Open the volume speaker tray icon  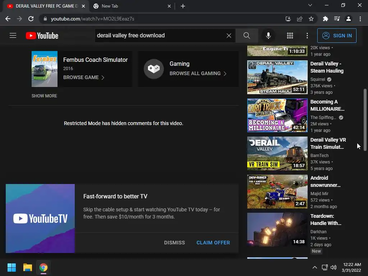pyautogui.click(x=333, y=267)
